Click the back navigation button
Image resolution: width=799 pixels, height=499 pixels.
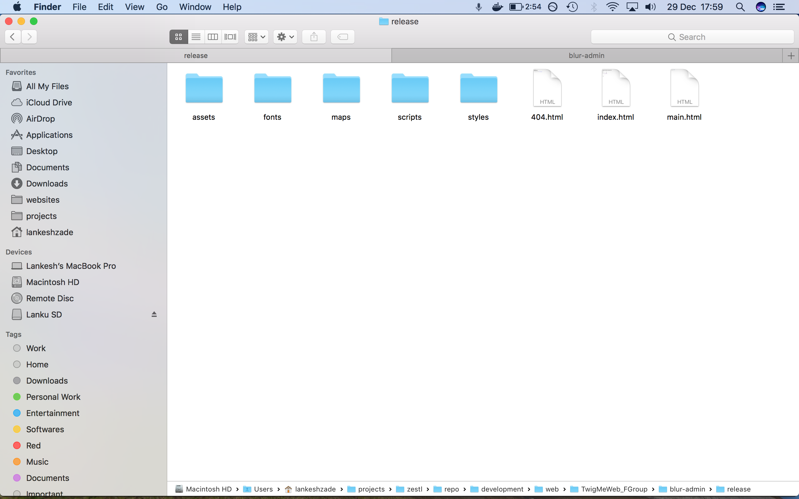point(12,36)
